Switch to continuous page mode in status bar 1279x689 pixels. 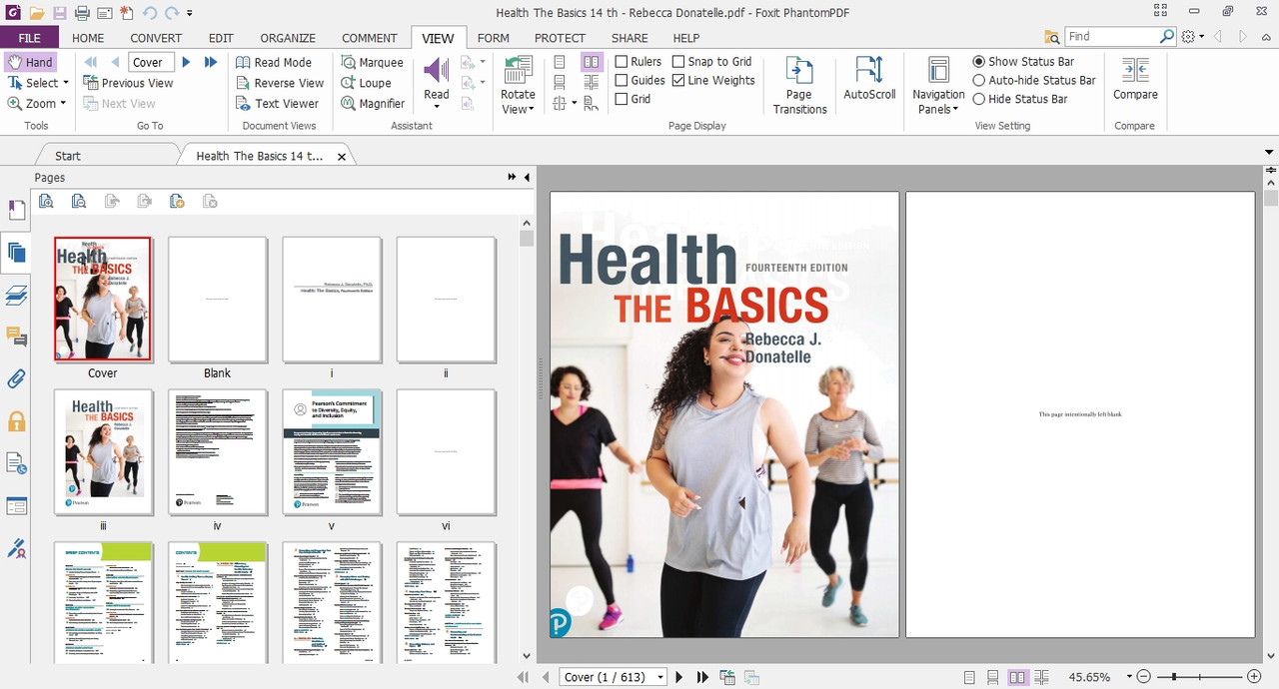(x=992, y=677)
